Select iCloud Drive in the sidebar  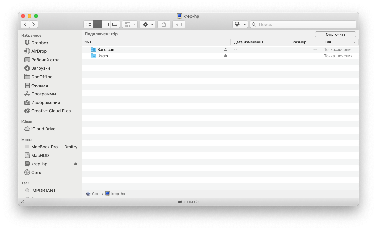point(43,129)
